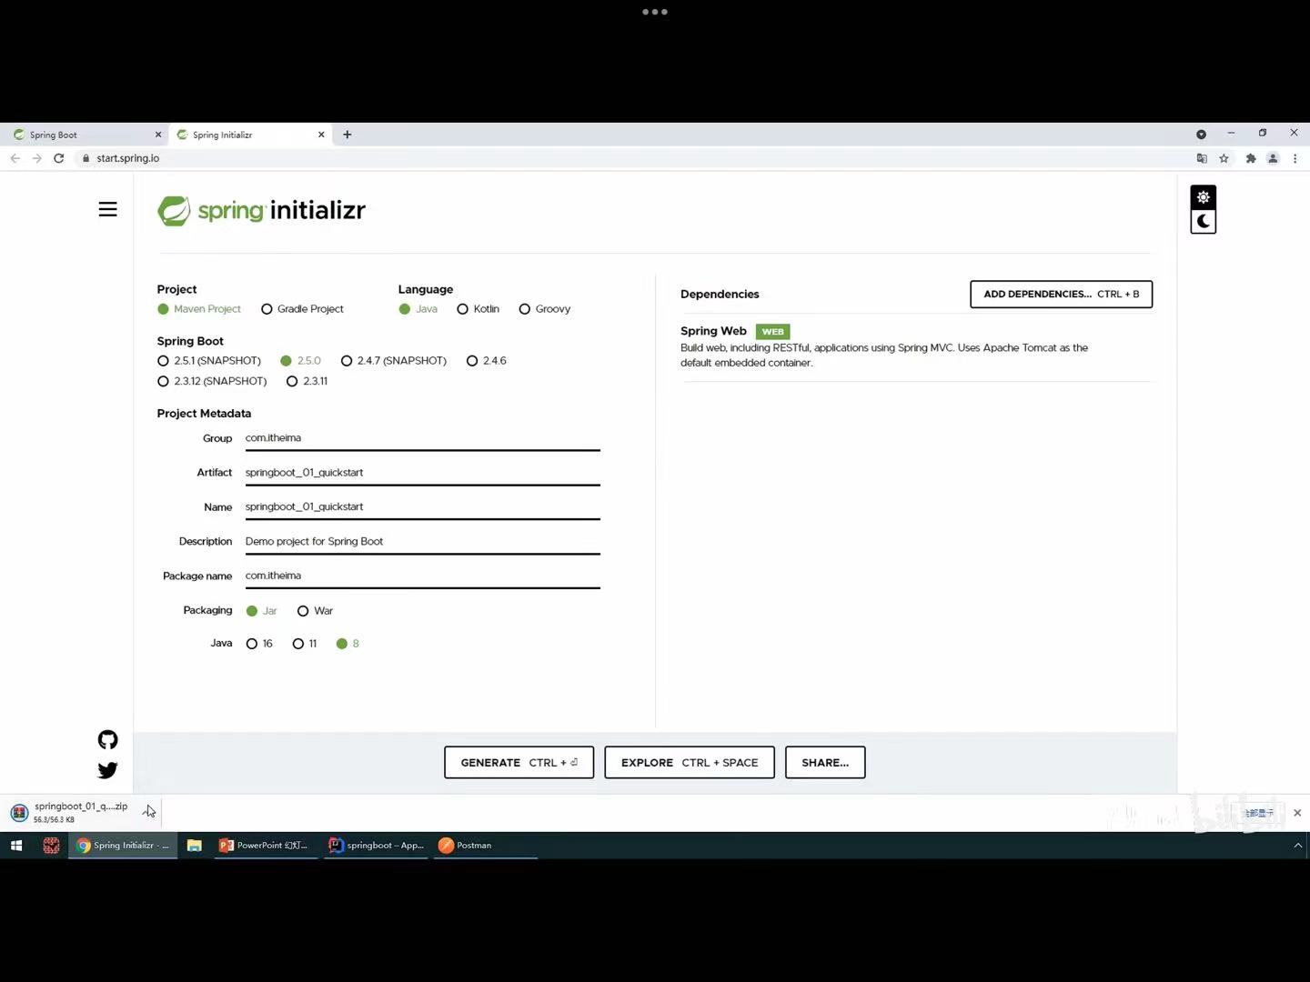Switch to Postman in taskbar
The height and width of the screenshot is (982, 1310).
(486, 846)
